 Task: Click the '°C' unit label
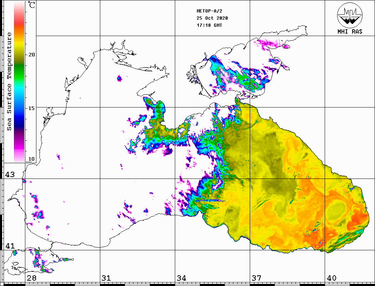(31, 5)
